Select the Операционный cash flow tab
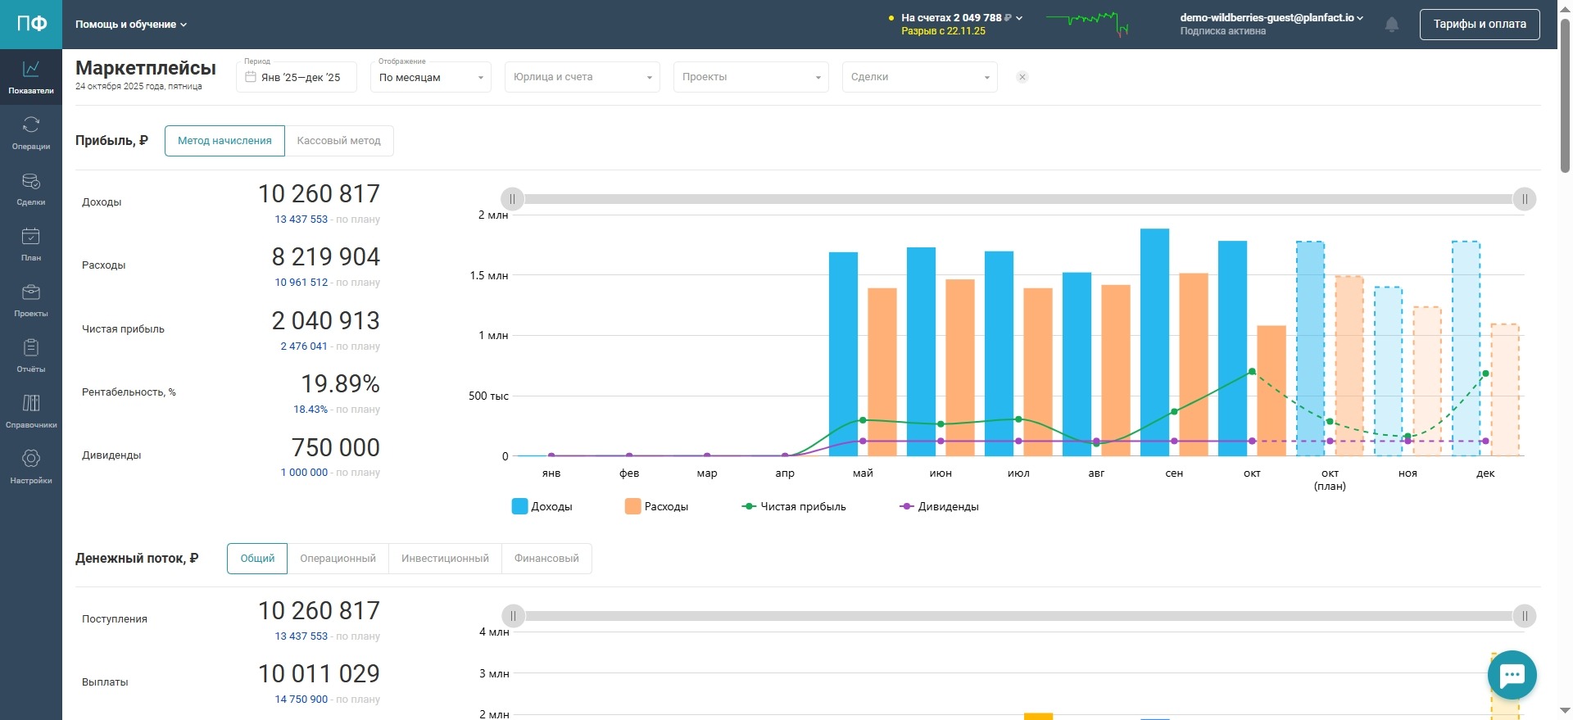This screenshot has width=1573, height=720. [338, 559]
